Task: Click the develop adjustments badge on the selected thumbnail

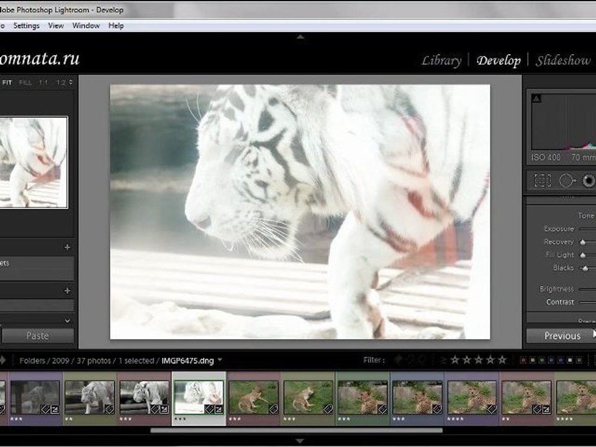Action: click(x=219, y=409)
